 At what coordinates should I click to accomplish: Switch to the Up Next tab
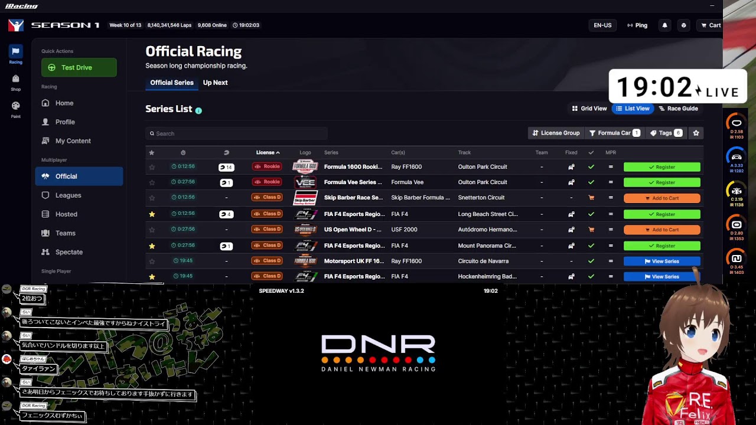pos(215,83)
